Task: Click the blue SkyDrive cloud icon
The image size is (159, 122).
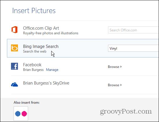Action: tap(14, 85)
